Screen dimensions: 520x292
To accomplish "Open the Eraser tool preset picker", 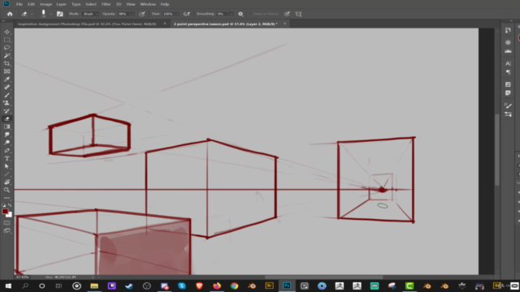I will pos(26,14).
